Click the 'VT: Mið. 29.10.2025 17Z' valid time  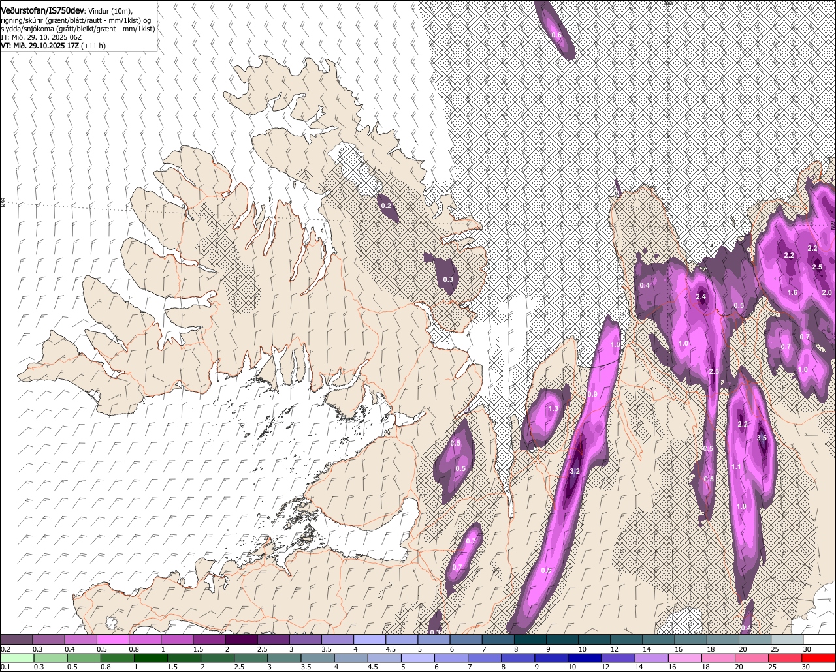coord(40,46)
